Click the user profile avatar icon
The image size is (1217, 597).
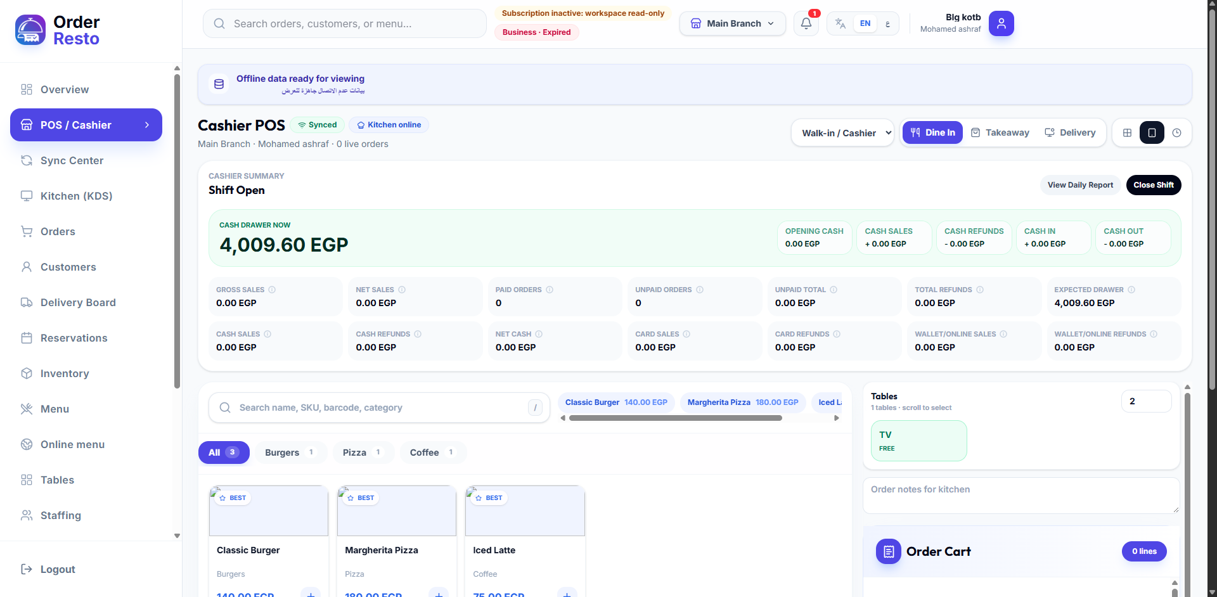[x=1001, y=23]
